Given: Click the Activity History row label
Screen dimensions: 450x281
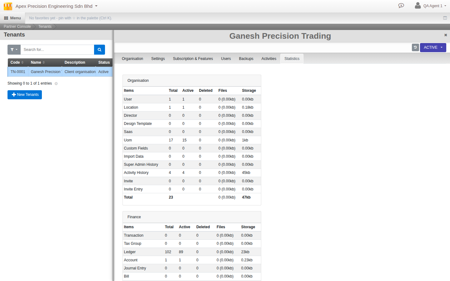Looking at the screenshot, I should pyautogui.click(x=136, y=173).
